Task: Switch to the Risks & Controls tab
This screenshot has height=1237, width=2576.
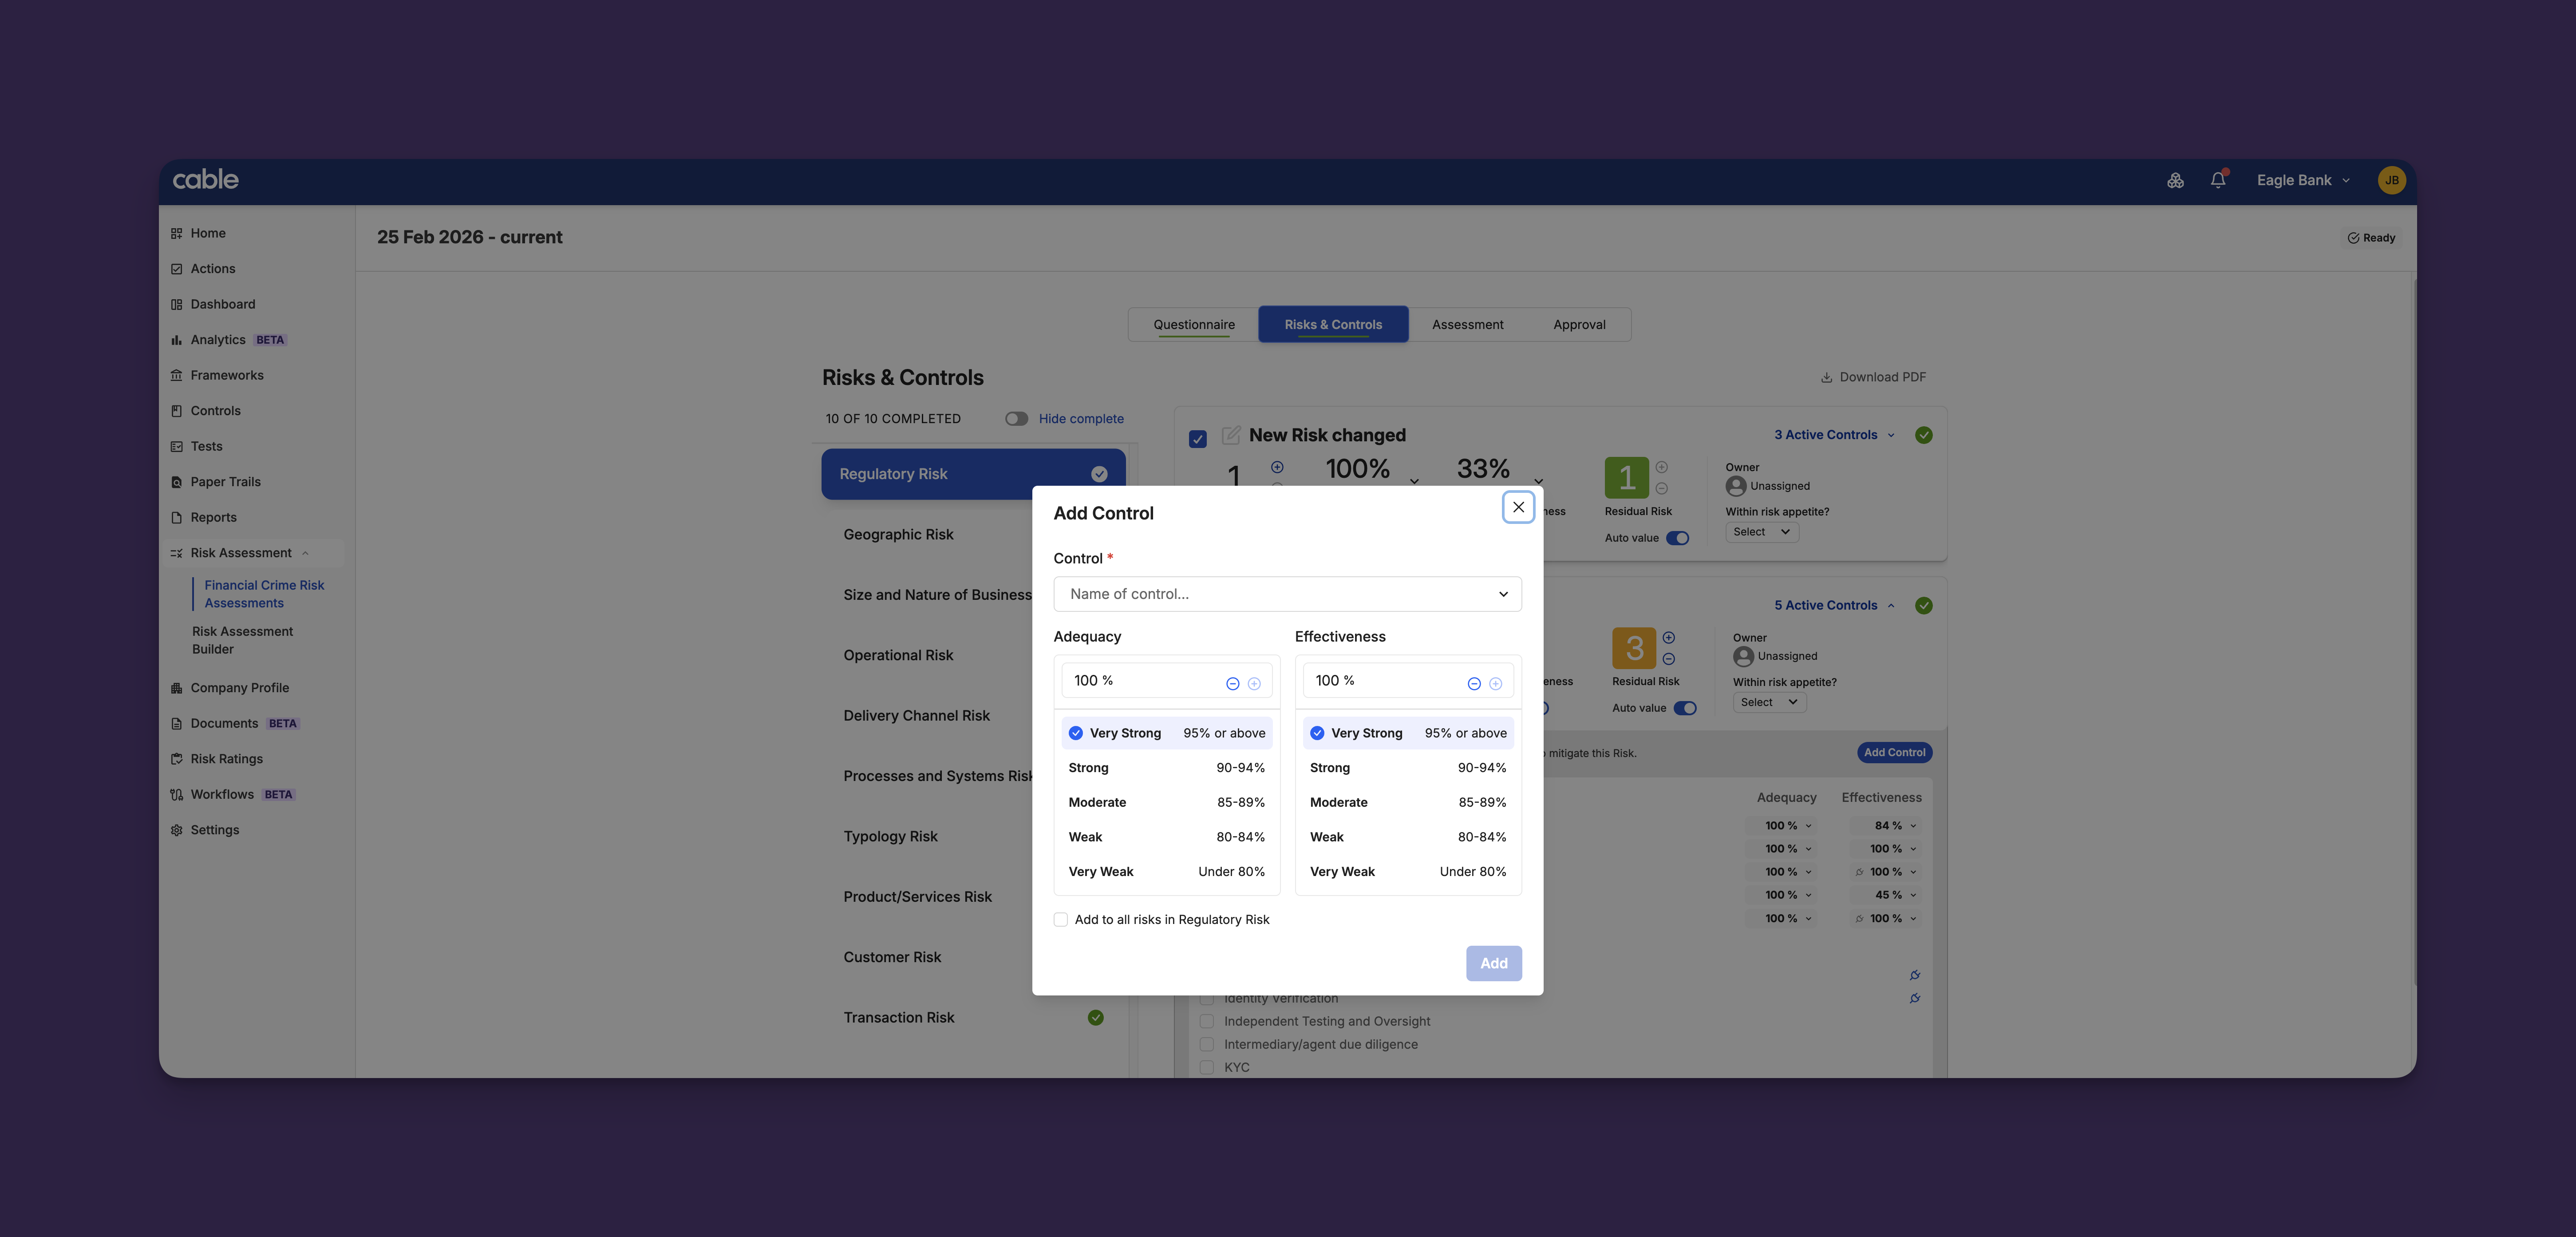Action: click(x=1333, y=325)
